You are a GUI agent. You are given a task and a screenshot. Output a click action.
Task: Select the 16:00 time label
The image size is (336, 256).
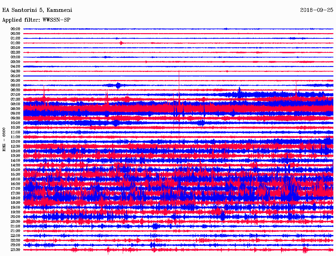15,179
